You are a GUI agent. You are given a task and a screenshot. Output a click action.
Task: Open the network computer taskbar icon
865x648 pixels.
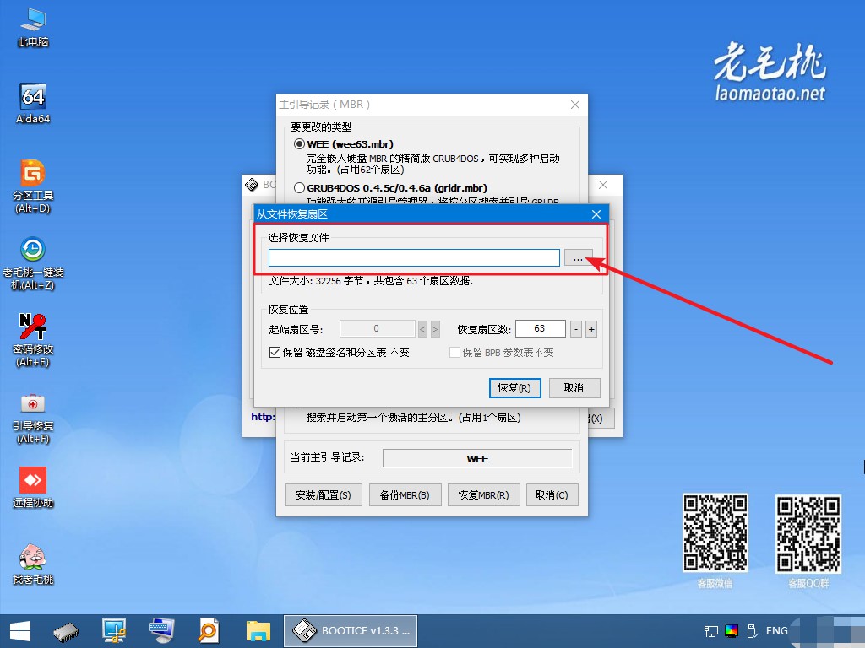(114, 631)
